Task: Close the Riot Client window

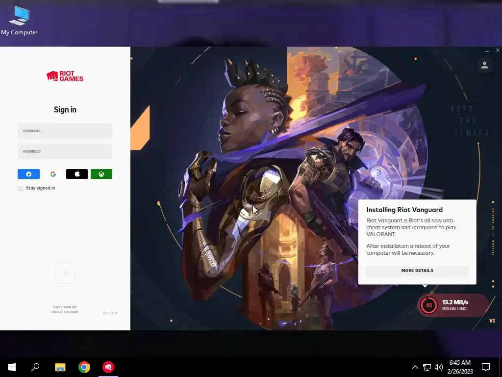Action: click(498, 51)
